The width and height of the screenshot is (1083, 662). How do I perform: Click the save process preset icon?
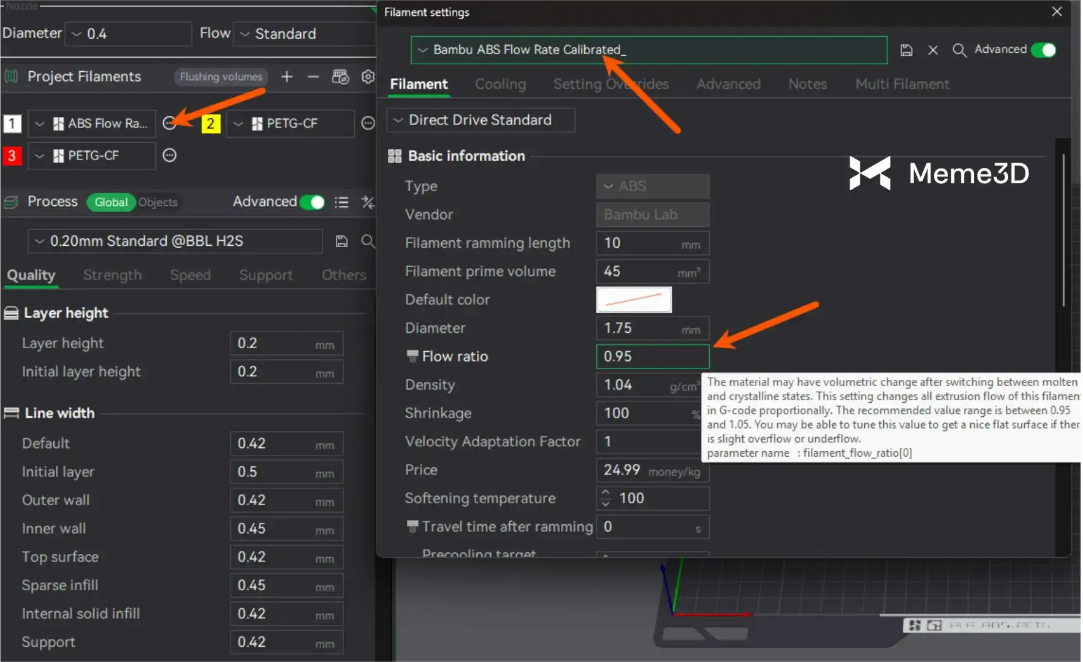pyautogui.click(x=342, y=241)
